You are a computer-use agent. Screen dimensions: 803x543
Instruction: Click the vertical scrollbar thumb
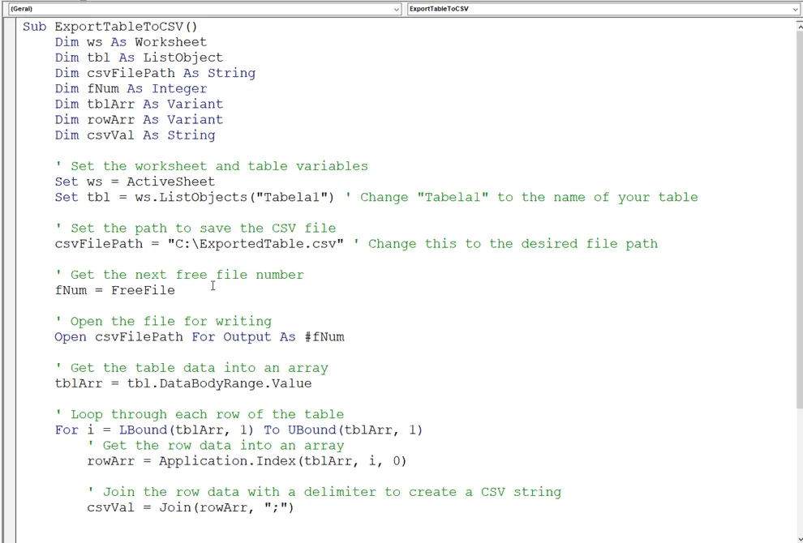coord(800,217)
